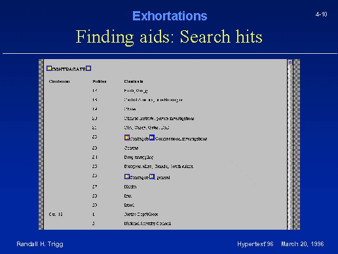Click the Contents column header
338x254 pixels.
coord(134,81)
